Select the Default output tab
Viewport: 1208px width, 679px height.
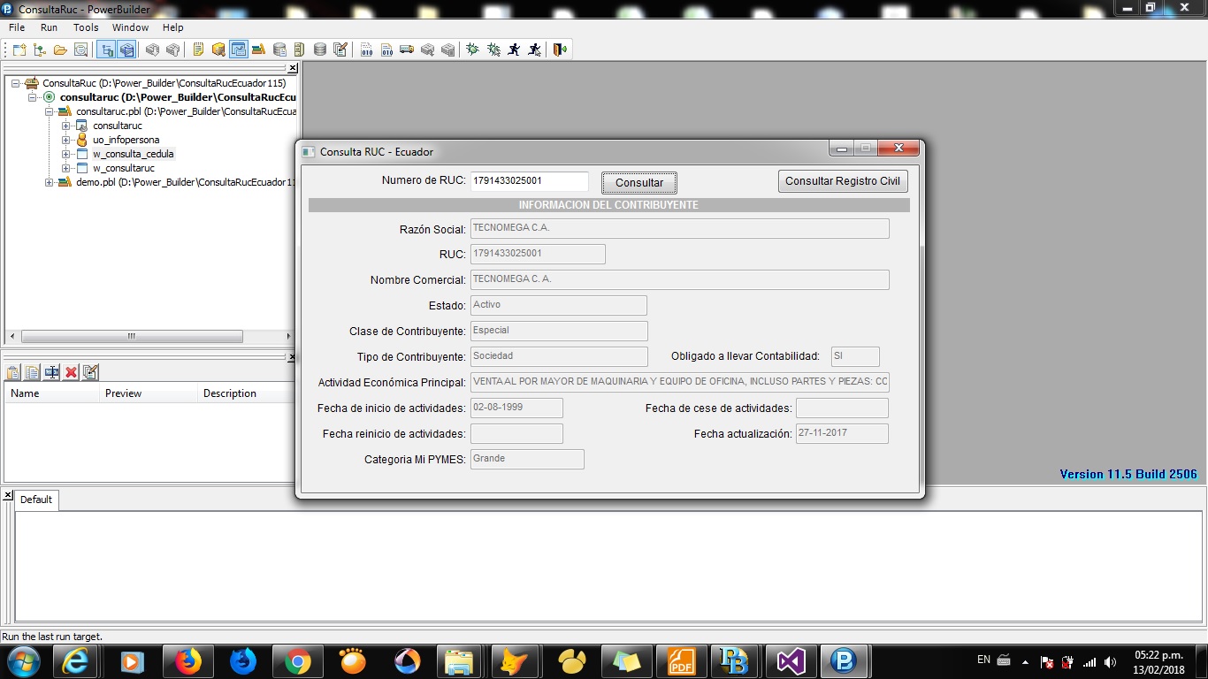tap(36, 500)
